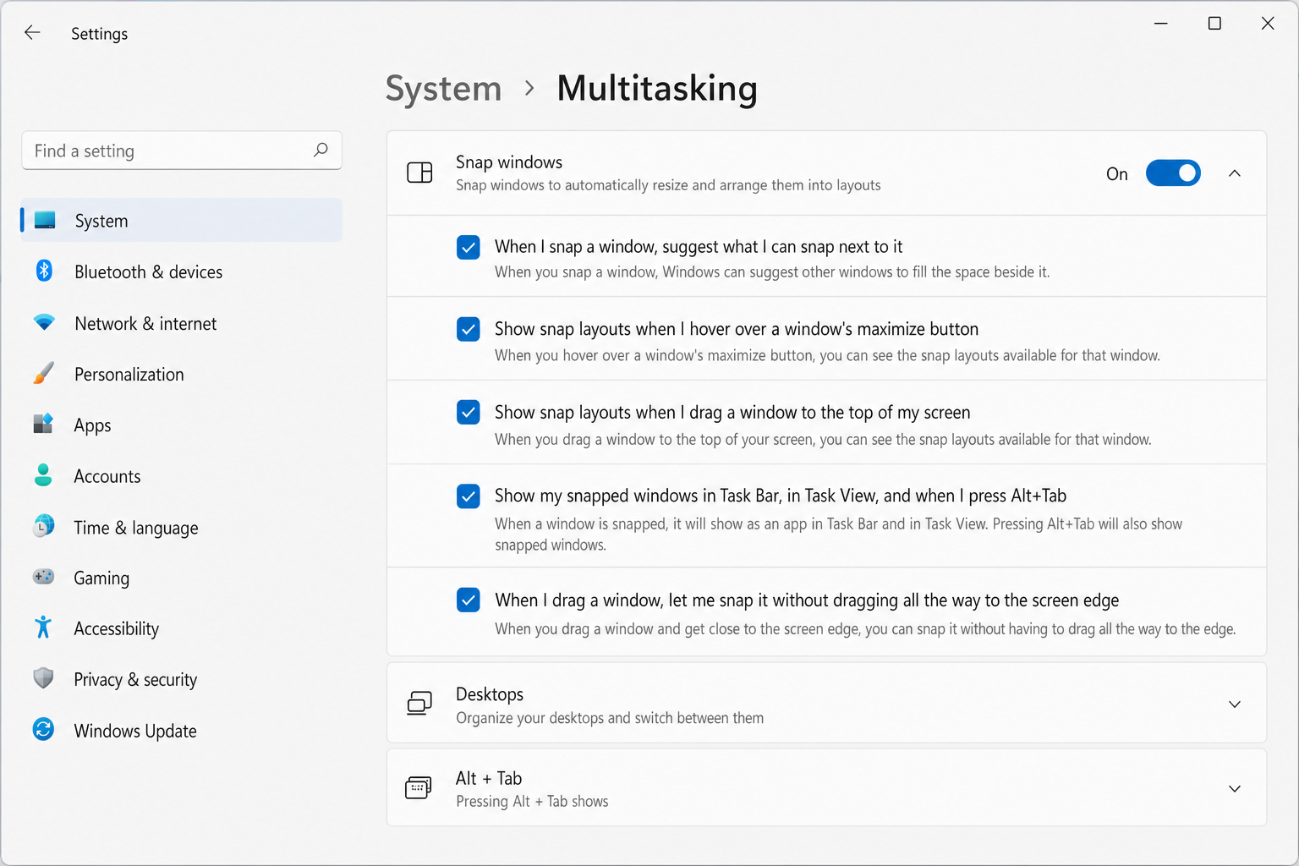This screenshot has width=1299, height=866.
Task: Click 'Organize your desktops and switch between them'
Action: pos(610,718)
